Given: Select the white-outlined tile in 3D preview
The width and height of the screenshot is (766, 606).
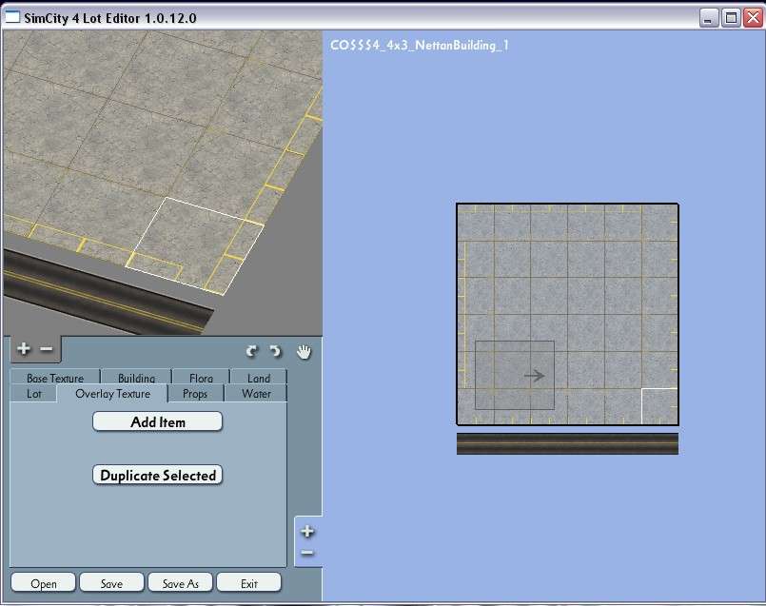Looking at the screenshot, I should (195, 246).
